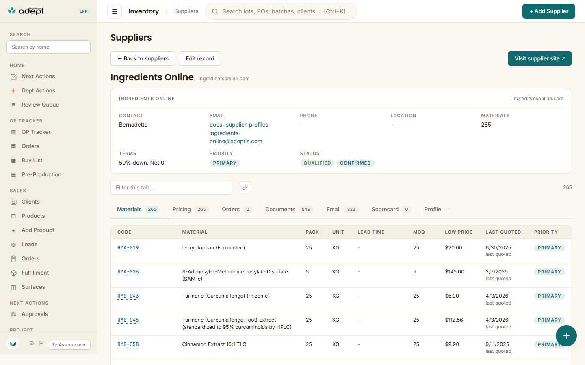Open the Documents tab
The image size is (585, 365).
(289, 209)
